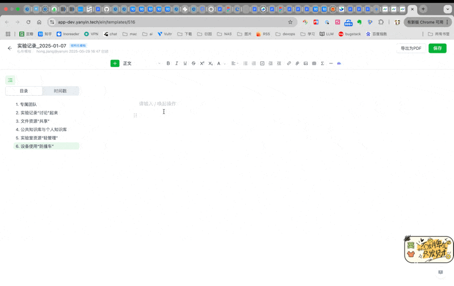Switch to the 目录 tab
The width and height of the screenshot is (454, 286).
click(x=24, y=91)
